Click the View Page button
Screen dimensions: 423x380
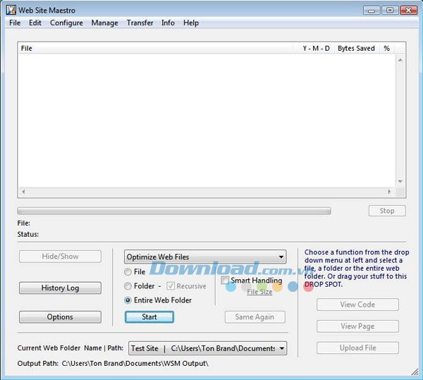click(357, 326)
